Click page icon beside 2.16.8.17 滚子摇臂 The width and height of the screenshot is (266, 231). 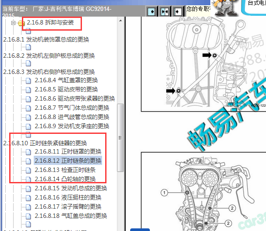pyautogui.click(x=28, y=207)
